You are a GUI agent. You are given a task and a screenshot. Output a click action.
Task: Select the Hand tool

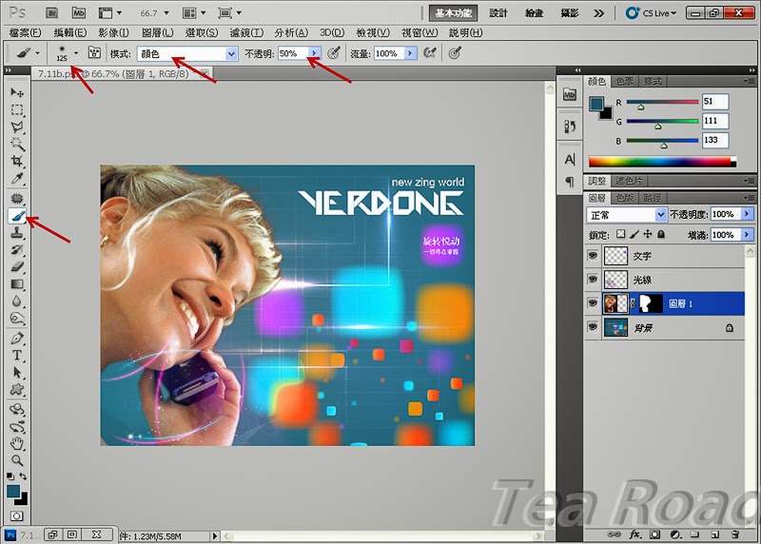[17, 443]
